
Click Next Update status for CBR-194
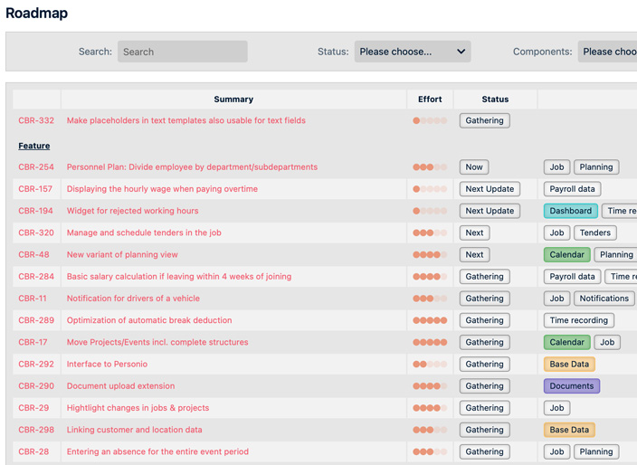click(x=489, y=211)
